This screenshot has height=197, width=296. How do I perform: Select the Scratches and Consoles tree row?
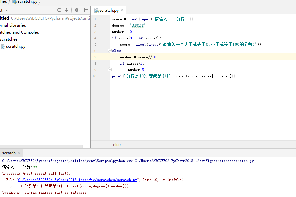point(19,32)
